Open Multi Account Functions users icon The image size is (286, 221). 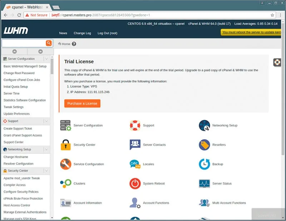point(204,203)
